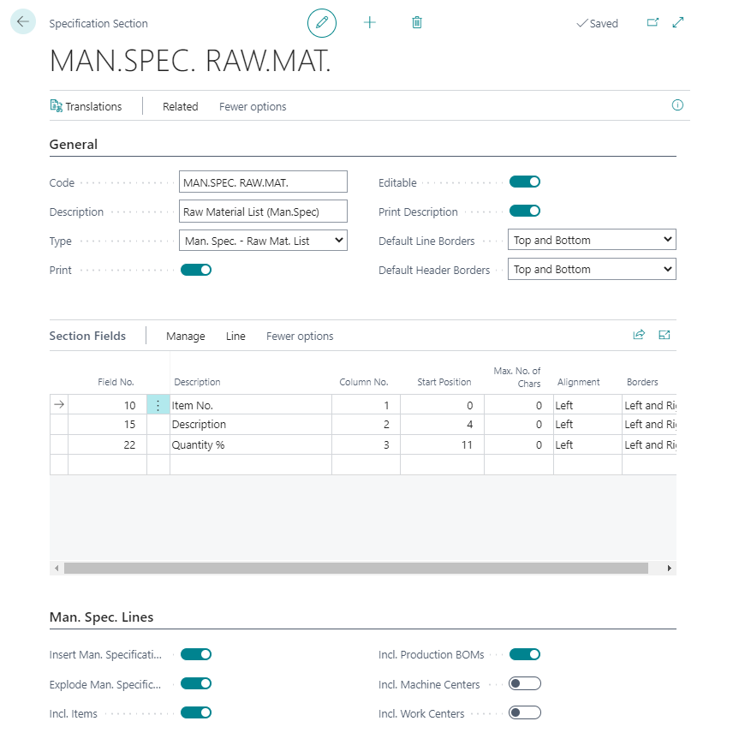Image resolution: width=739 pixels, height=739 pixels.
Task: Click the Saved status indicator
Action: [x=597, y=23]
